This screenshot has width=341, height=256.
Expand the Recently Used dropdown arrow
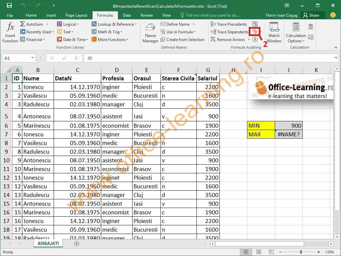pyautogui.click(x=53, y=32)
